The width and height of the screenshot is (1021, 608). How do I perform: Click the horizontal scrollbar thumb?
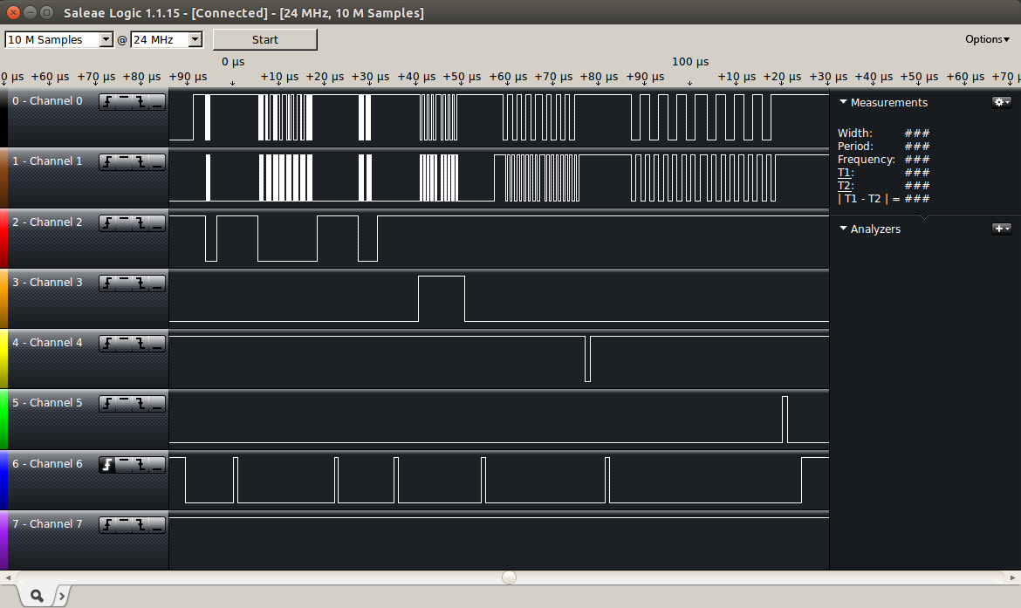[510, 577]
